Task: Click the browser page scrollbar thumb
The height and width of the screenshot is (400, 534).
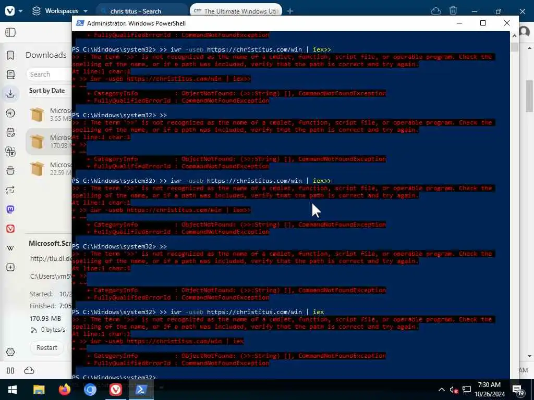Action: (529, 96)
